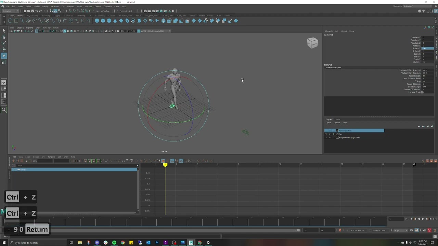This screenshot has width=438, height=246.
Task: Open the playback fps dropdown
Action: coord(400,230)
